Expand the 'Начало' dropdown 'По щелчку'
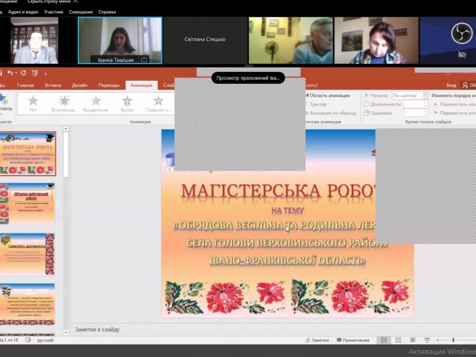This screenshot has width=476, height=357. [409, 95]
